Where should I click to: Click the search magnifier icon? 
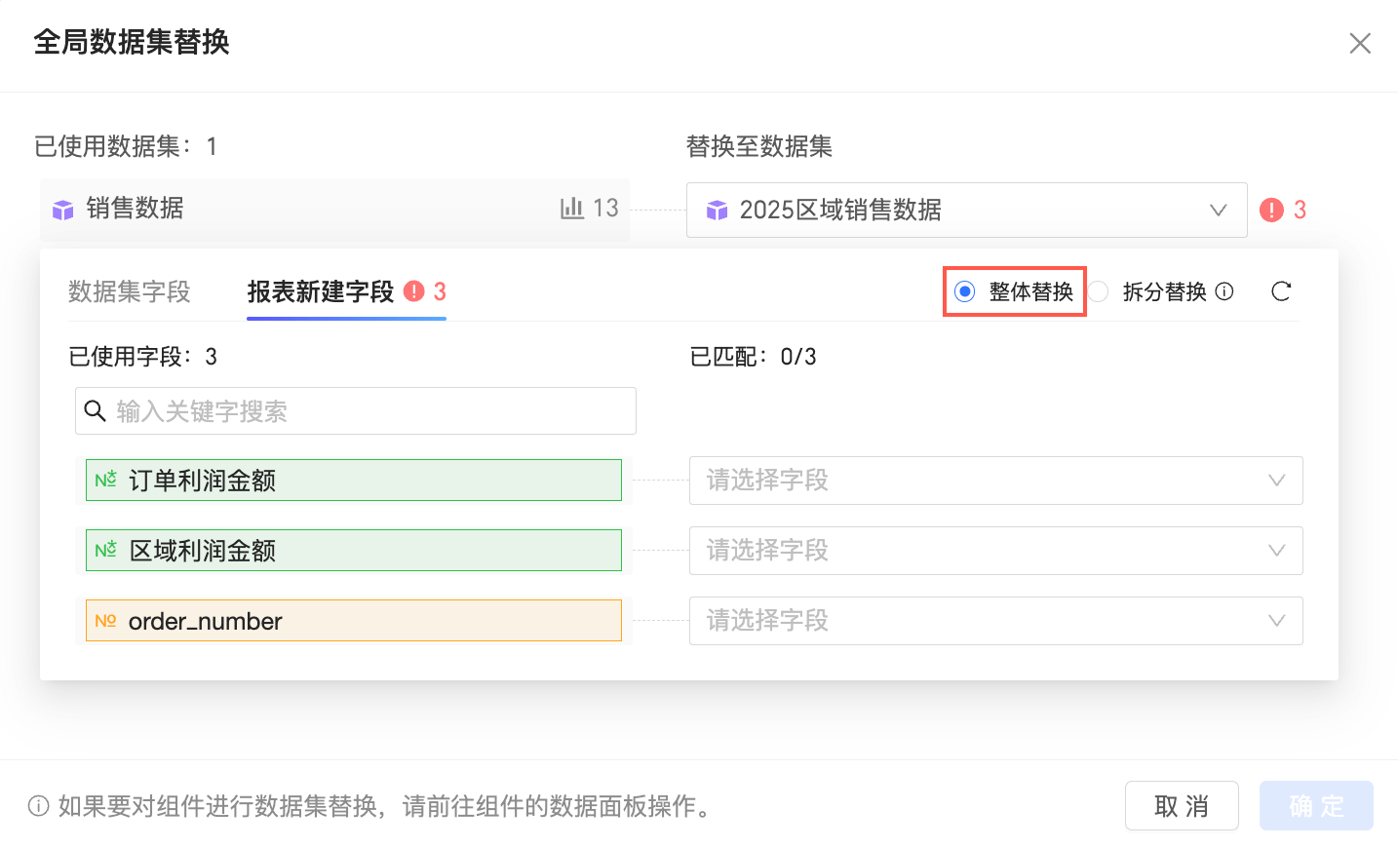click(96, 411)
